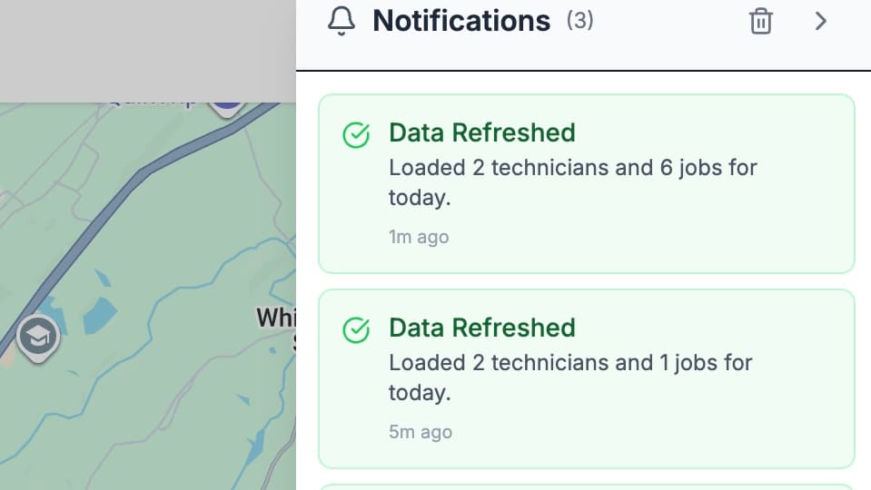Click the notification count badge (3)

(x=579, y=20)
